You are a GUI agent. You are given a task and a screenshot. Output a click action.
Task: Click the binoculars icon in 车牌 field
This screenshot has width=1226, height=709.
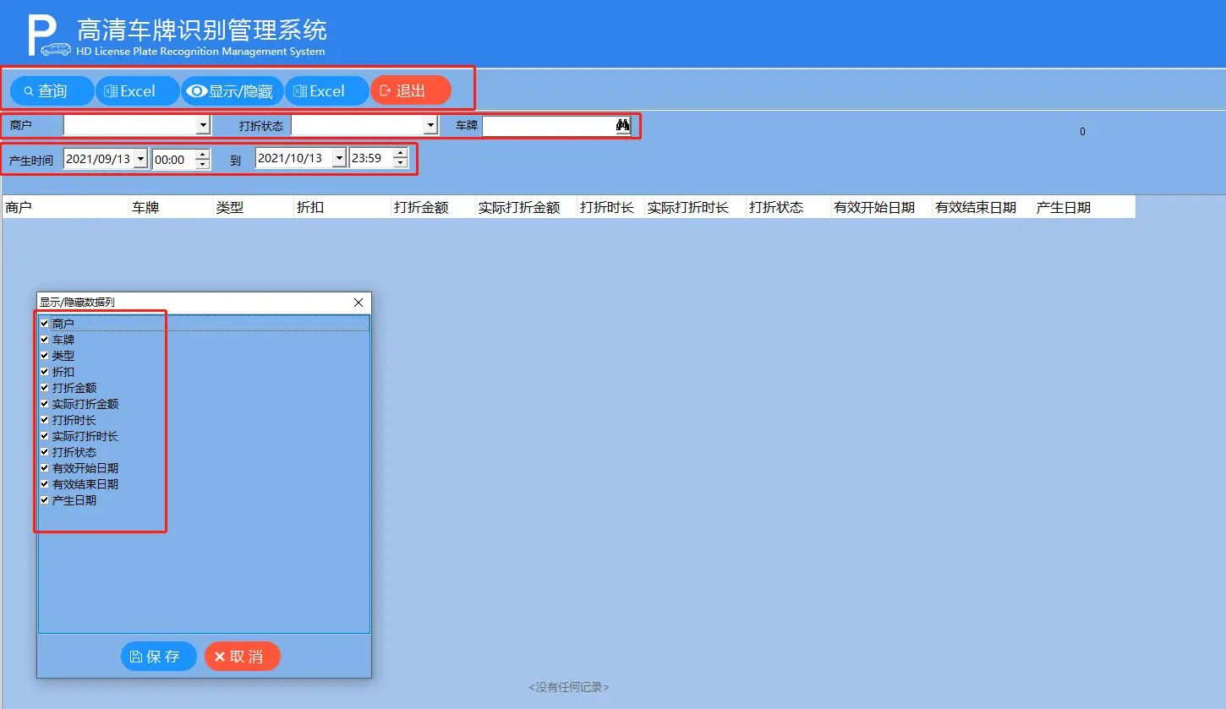tap(623, 126)
